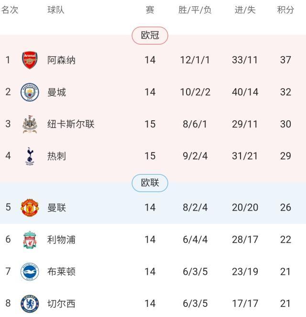Click the Brighton club crest icon

30,272
